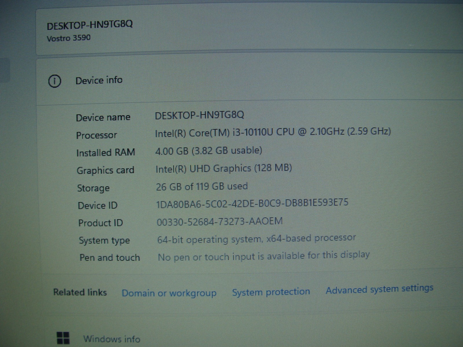Select the Product ID value 00330-52684-73273-AAOEM
Viewport: 463px width, 347px height.
(220, 222)
